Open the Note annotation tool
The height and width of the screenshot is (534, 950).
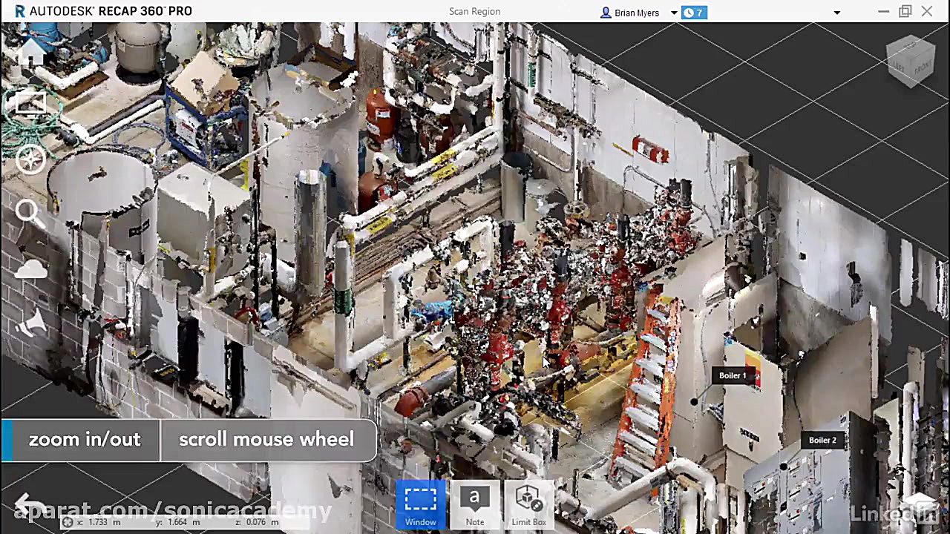click(x=474, y=504)
